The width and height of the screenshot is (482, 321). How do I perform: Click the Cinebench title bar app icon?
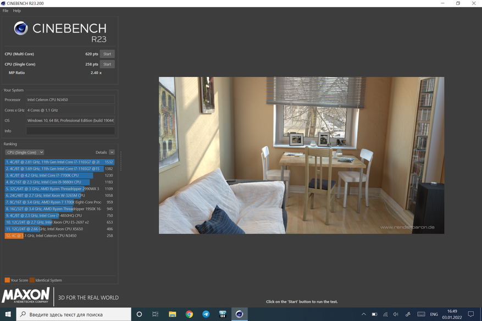3,3
